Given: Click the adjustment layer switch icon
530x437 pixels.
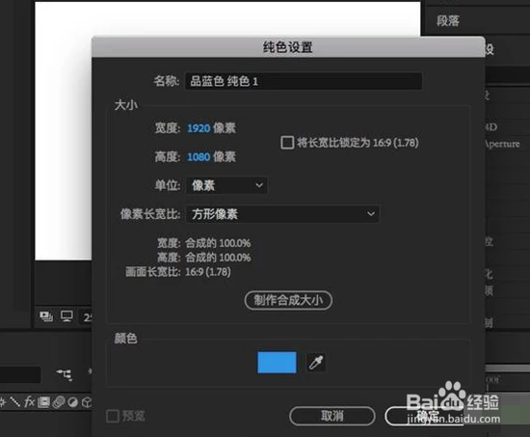Looking at the screenshot, I should 72,402.
